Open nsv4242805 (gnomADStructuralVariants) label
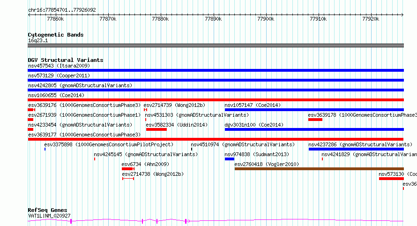Viewport: 417px width, 226px height. (x=80, y=85)
